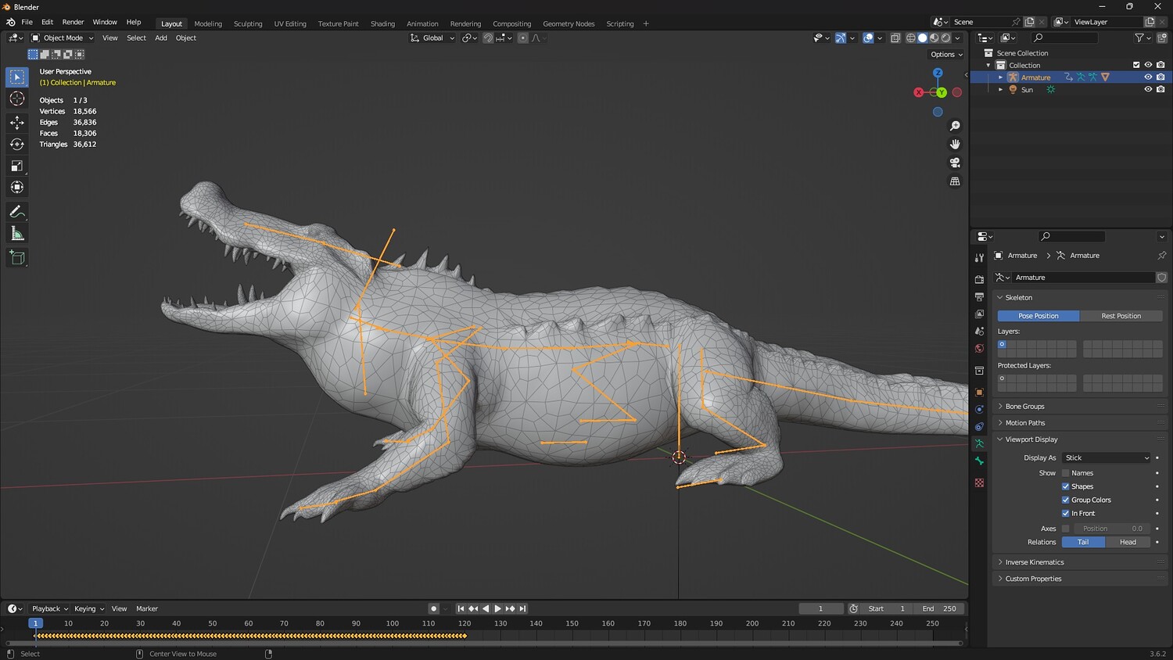
Task: Toggle X-ray display in viewport header
Action: point(895,38)
